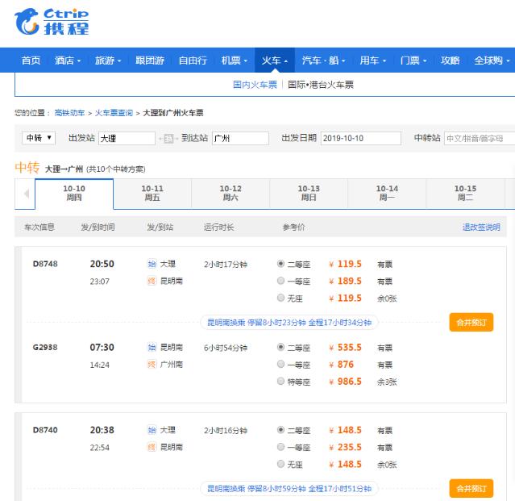Select the 10-10 周四 date tab
Viewport: 515px width, 501px height.
(74, 194)
